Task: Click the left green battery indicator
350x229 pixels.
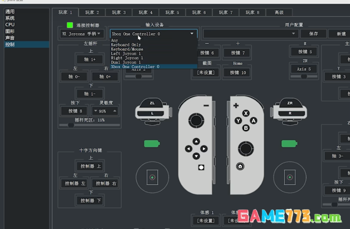Action: (x=152, y=144)
